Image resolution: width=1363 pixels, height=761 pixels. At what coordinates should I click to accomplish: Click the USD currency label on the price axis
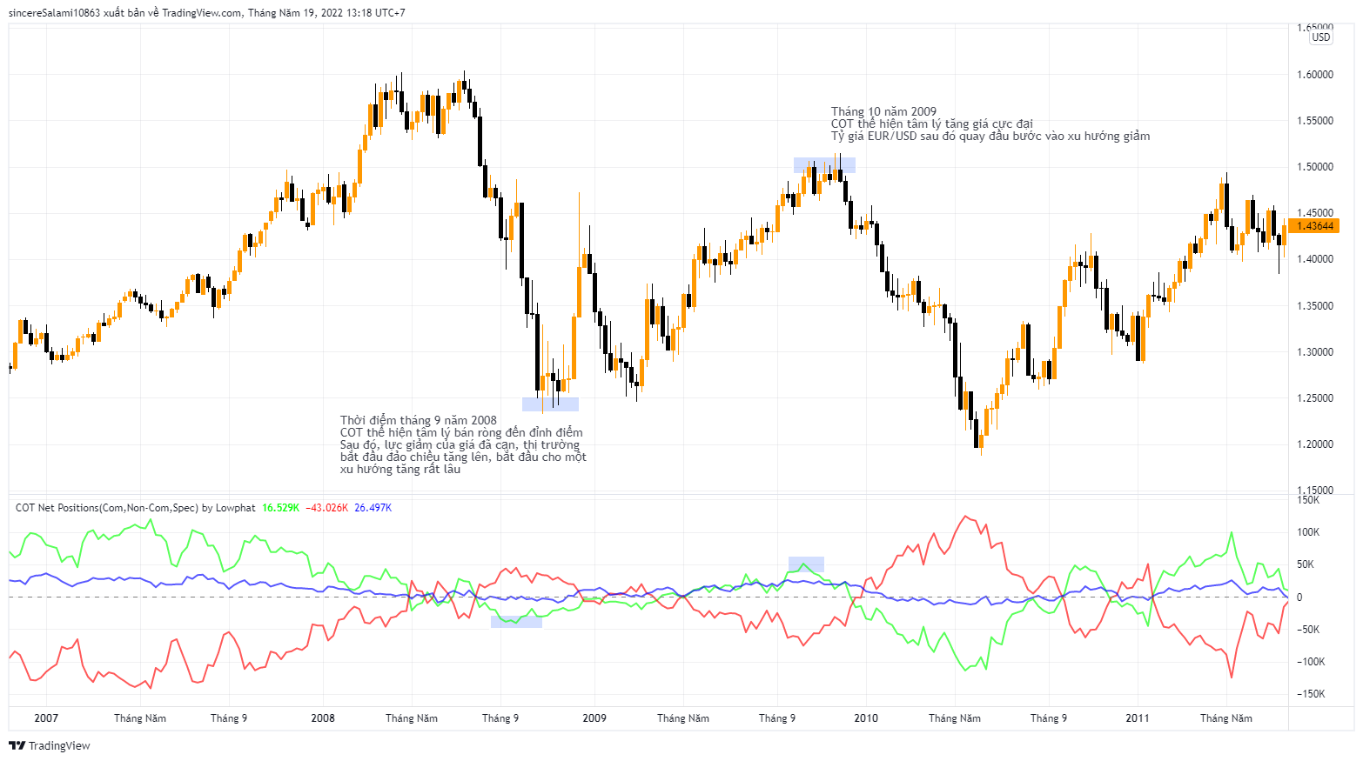[1321, 37]
